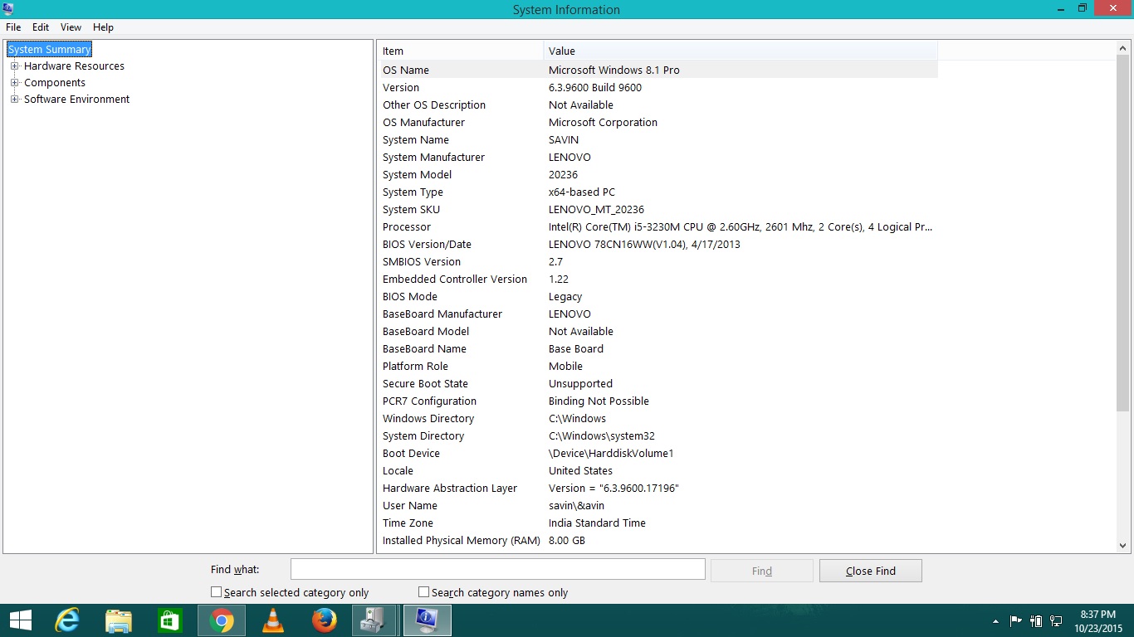Select Components in the tree

(55, 83)
